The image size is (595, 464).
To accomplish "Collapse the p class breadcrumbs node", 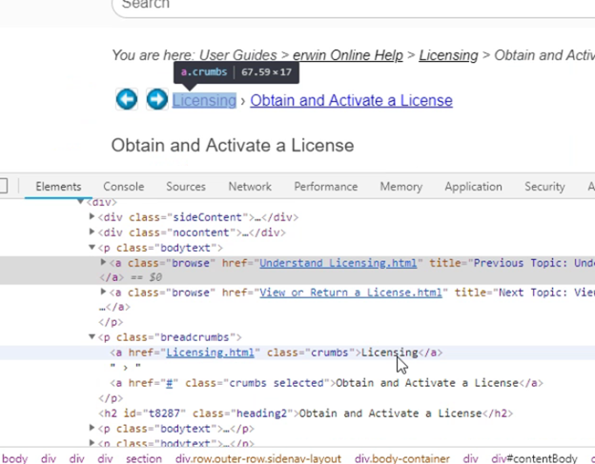I will 92,336.
